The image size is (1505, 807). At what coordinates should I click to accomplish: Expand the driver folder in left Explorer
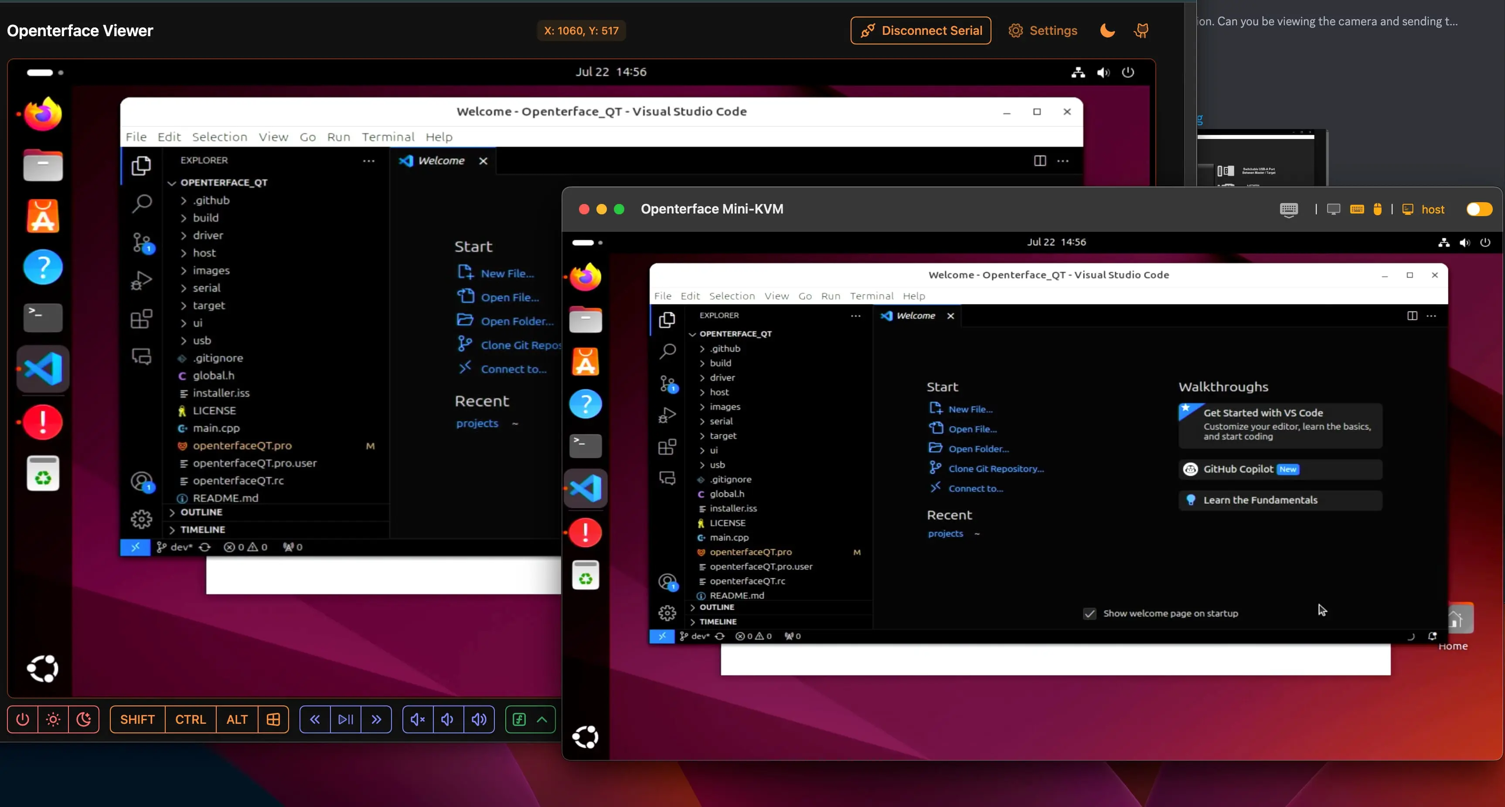pyautogui.click(x=208, y=235)
